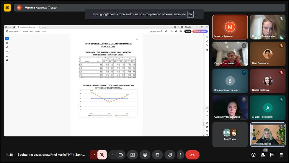289x163 pixels.
Task: Show the participants list
Action: coord(263,155)
